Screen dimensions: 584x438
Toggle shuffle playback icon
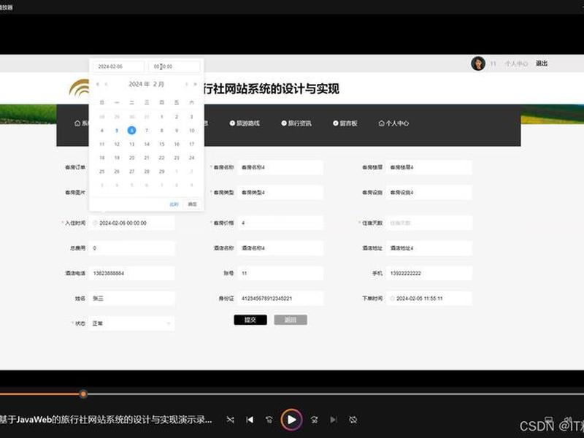230,420
